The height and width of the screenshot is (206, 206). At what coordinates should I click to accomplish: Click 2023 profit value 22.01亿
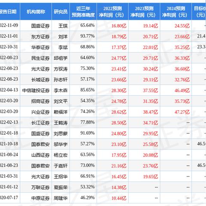151,48
